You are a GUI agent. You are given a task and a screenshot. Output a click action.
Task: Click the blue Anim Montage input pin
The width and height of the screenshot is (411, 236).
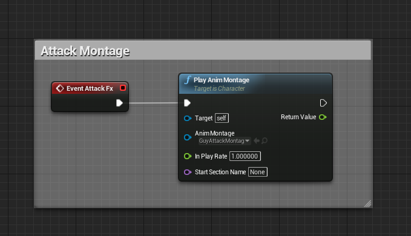tap(188, 137)
